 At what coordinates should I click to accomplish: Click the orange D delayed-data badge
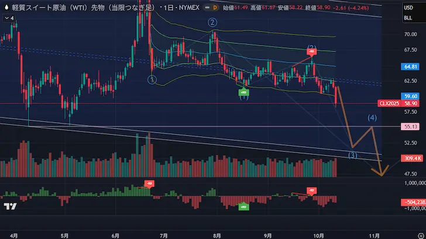click(x=215, y=8)
